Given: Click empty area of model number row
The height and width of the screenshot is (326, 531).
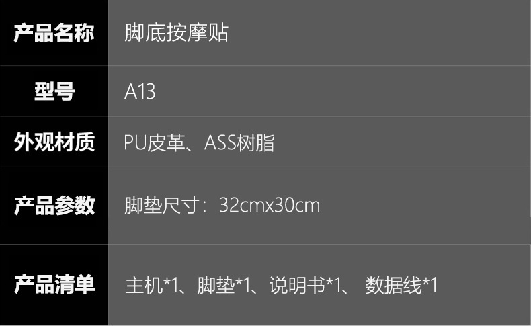Looking at the screenshot, I should tap(342, 91).
